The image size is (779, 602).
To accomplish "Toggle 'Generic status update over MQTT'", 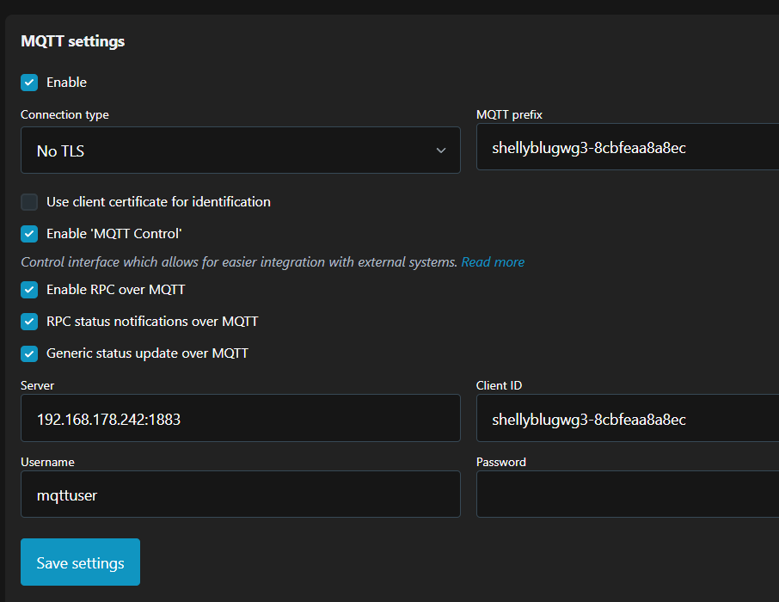I will (29, 353).
